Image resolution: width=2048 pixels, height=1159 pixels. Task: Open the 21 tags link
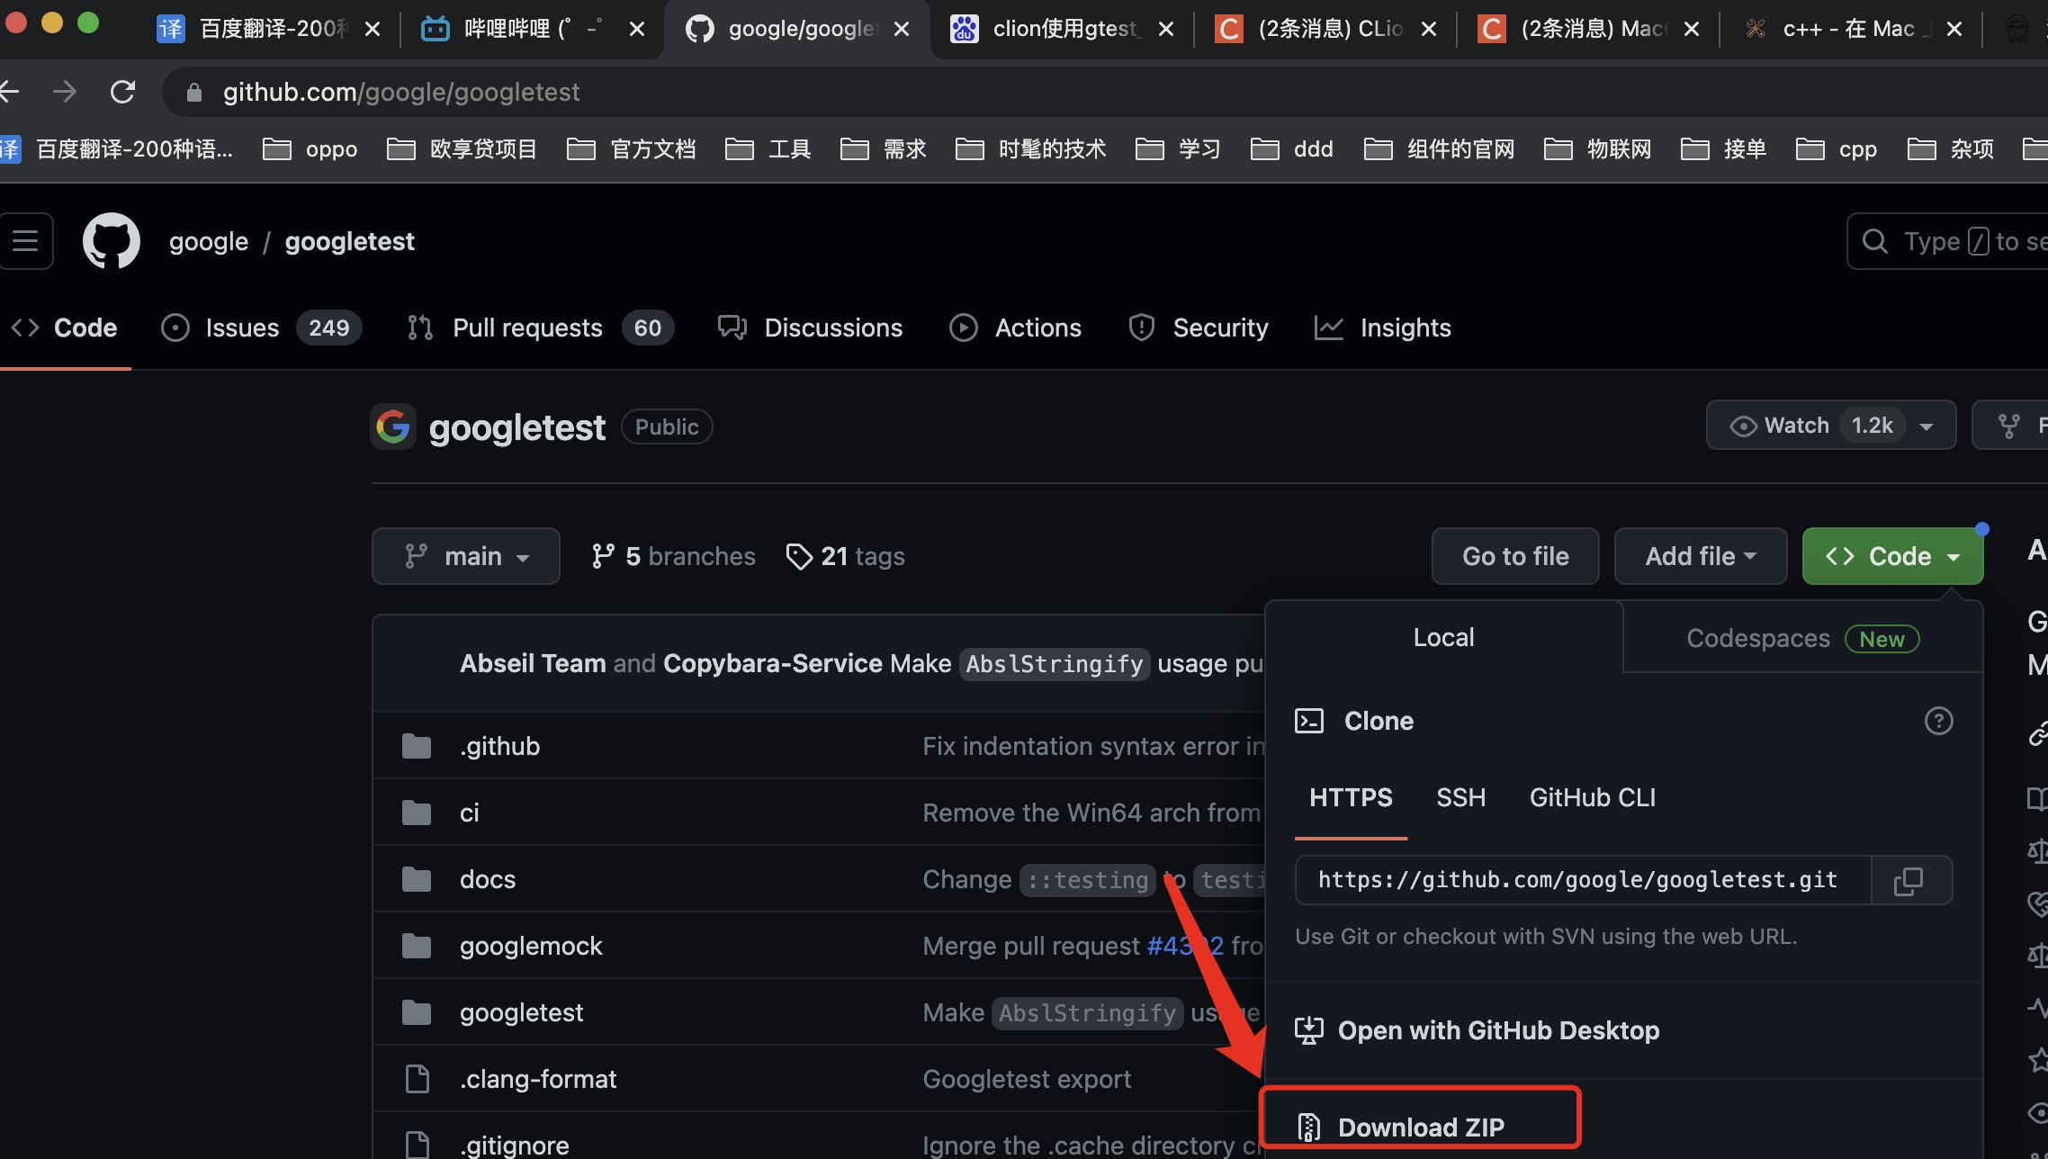pyautogui.click(x=846, y=556)
